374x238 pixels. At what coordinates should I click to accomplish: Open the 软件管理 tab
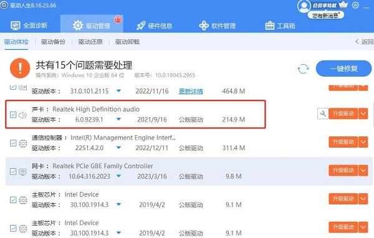pos(218,26)
